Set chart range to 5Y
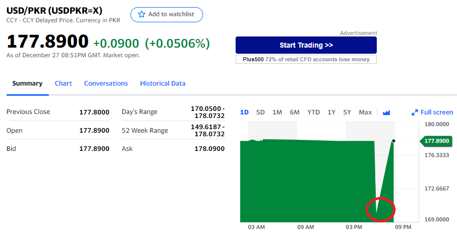This screenshot has height=233, width=457. coord(347,112)
